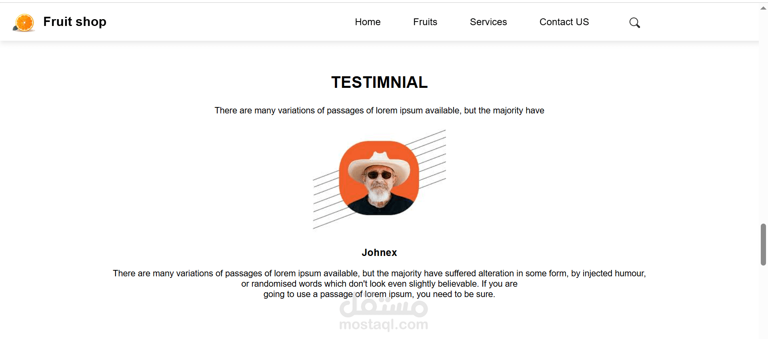Click the scrollbar track below the thumb
The image size is (768, 339).
tap(763, 301)
